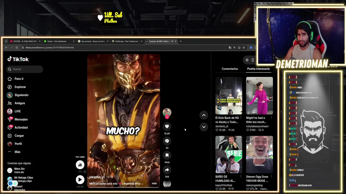Open browser tab search dropdown
The height and width of the screenshot is (194, 346).
[6, 41]
